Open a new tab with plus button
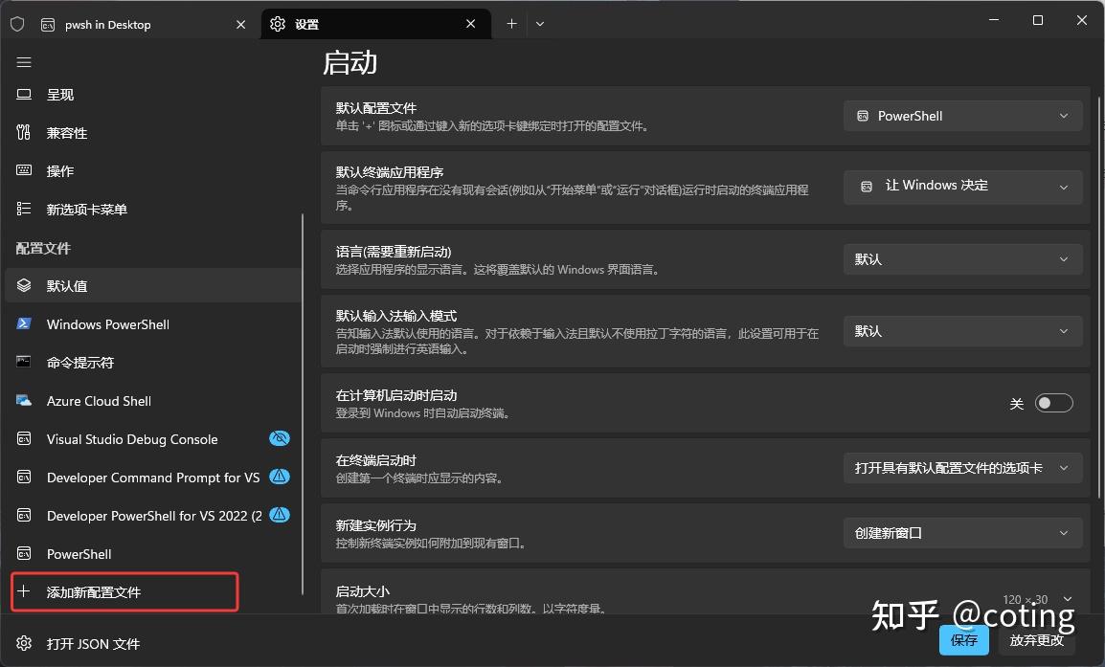The image size is (1105, 667). click(511, 24)
